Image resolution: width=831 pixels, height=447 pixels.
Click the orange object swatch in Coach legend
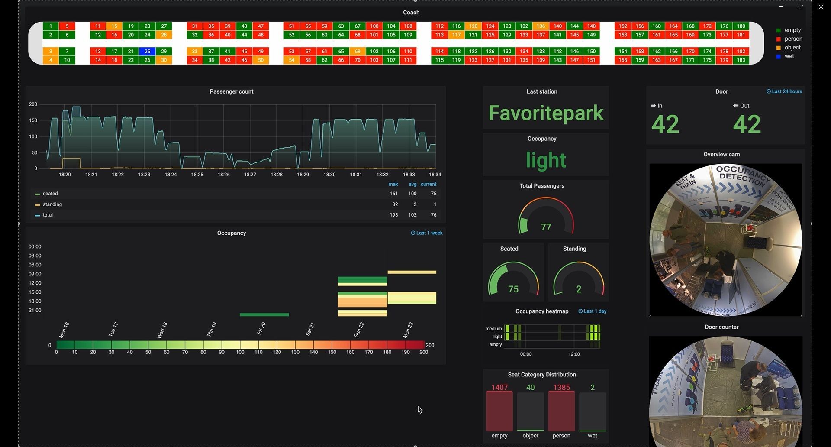click(779, 48)
